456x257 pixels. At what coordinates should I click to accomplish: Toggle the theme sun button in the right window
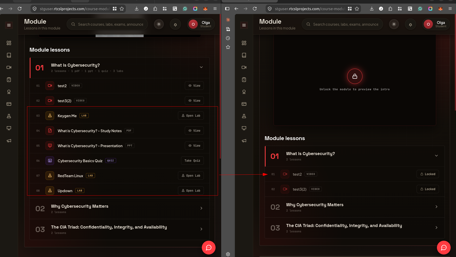point(394,24)
